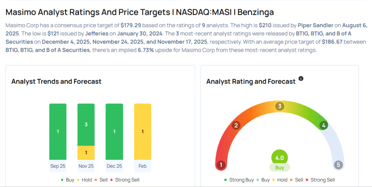
Task: Click the yellow Feb Hold bar
Action: (x=143, y=132)
